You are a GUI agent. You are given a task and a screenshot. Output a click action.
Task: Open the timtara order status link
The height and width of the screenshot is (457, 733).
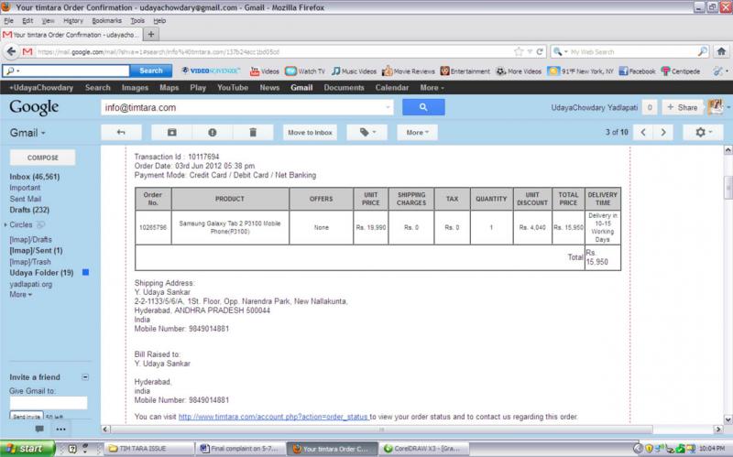click(273, 417)
